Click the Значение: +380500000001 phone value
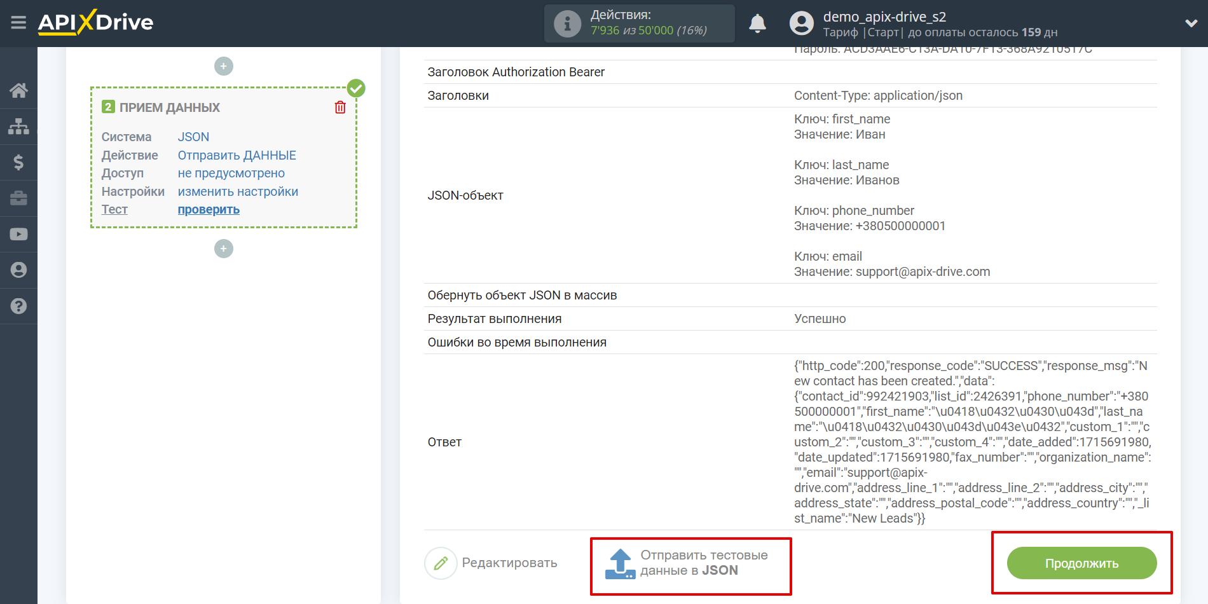This screenshot has width=1208, height=604. coord(870,226)
